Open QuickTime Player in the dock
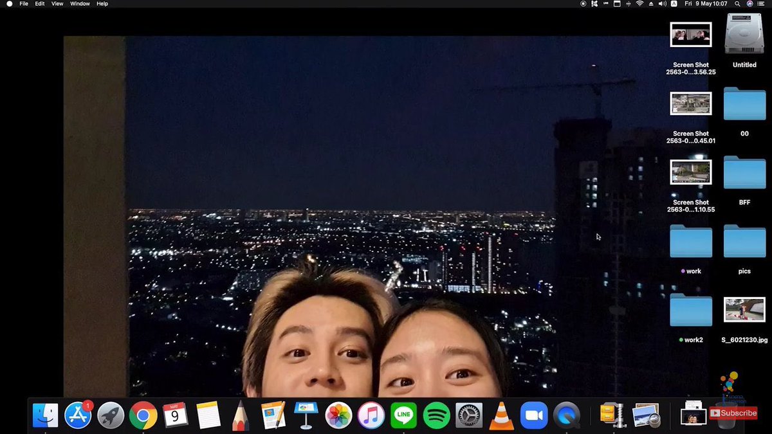 click(x=567, y=416)
